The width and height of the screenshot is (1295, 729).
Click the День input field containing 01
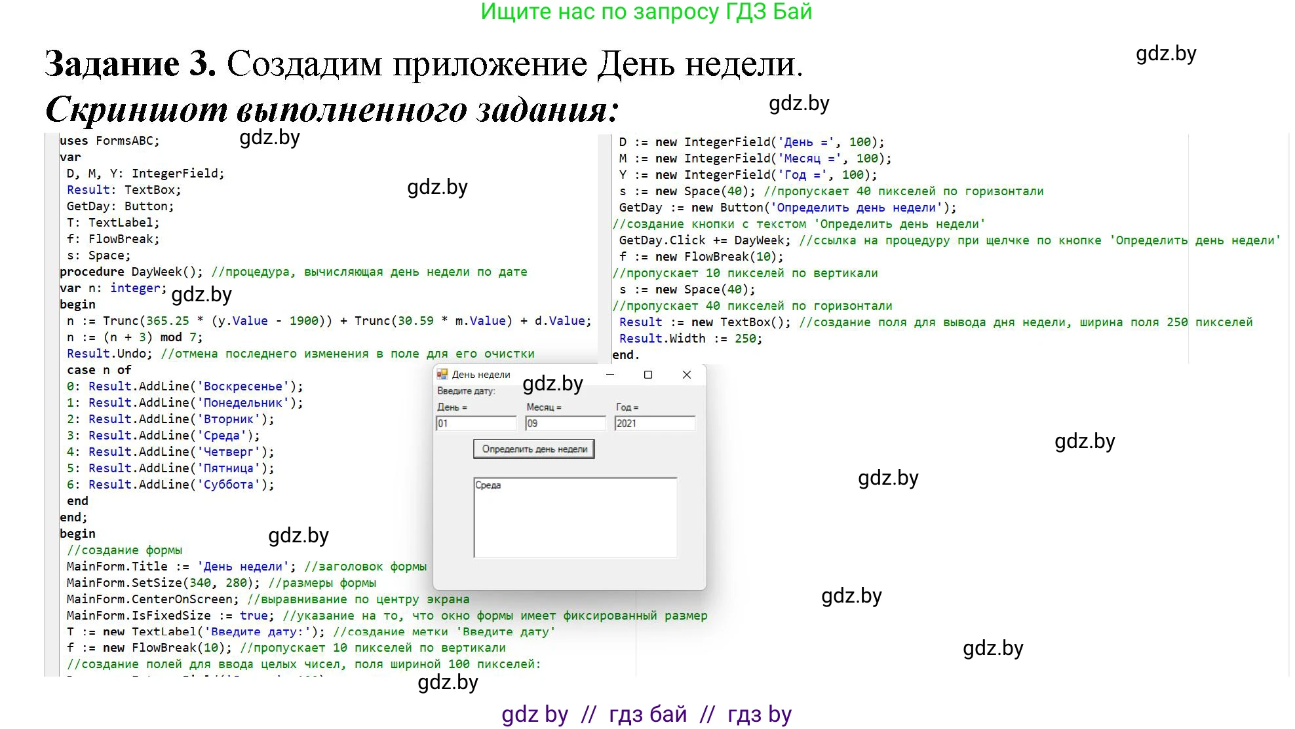(476, 424)
